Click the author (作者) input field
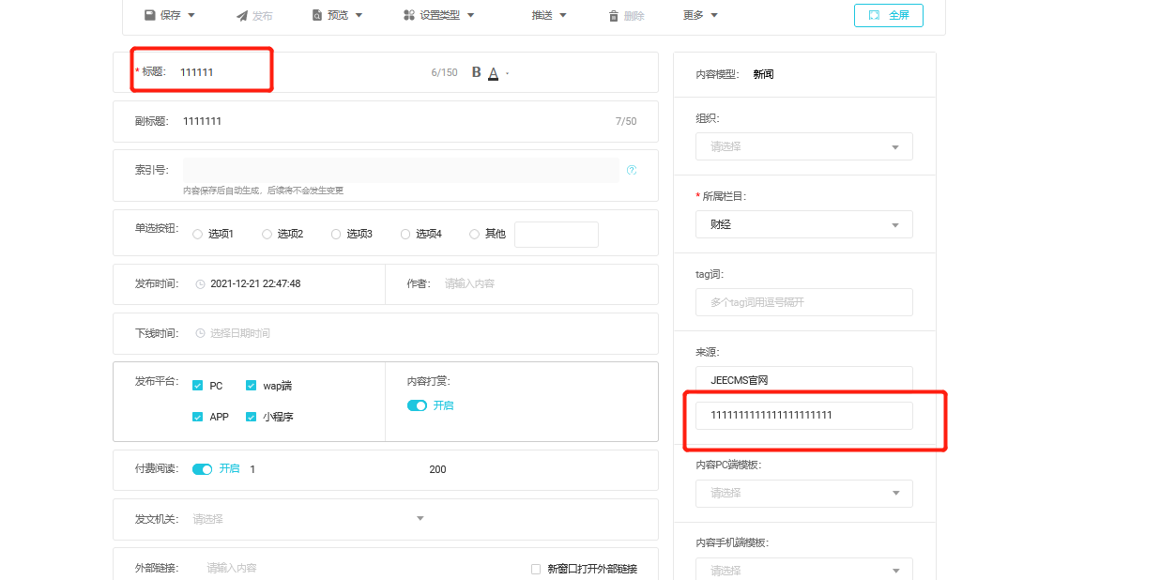 point(544,283)
